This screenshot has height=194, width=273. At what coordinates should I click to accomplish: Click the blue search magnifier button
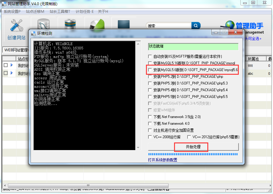(x=196, y=26)
